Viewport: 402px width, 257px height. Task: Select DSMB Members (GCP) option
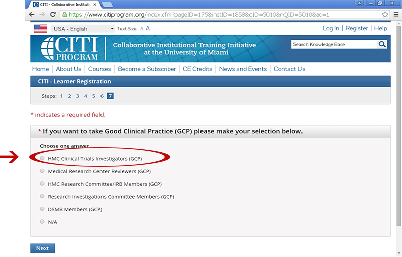42,209
